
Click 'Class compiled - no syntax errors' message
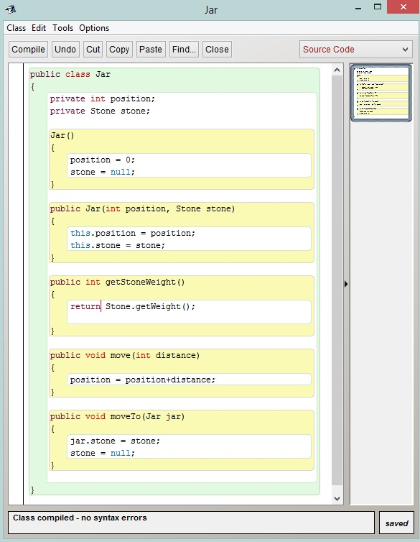point(80,518)
